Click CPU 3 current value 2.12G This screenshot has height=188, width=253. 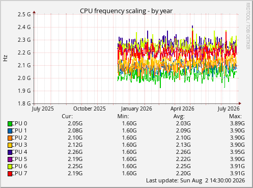[x=75, y=145]
